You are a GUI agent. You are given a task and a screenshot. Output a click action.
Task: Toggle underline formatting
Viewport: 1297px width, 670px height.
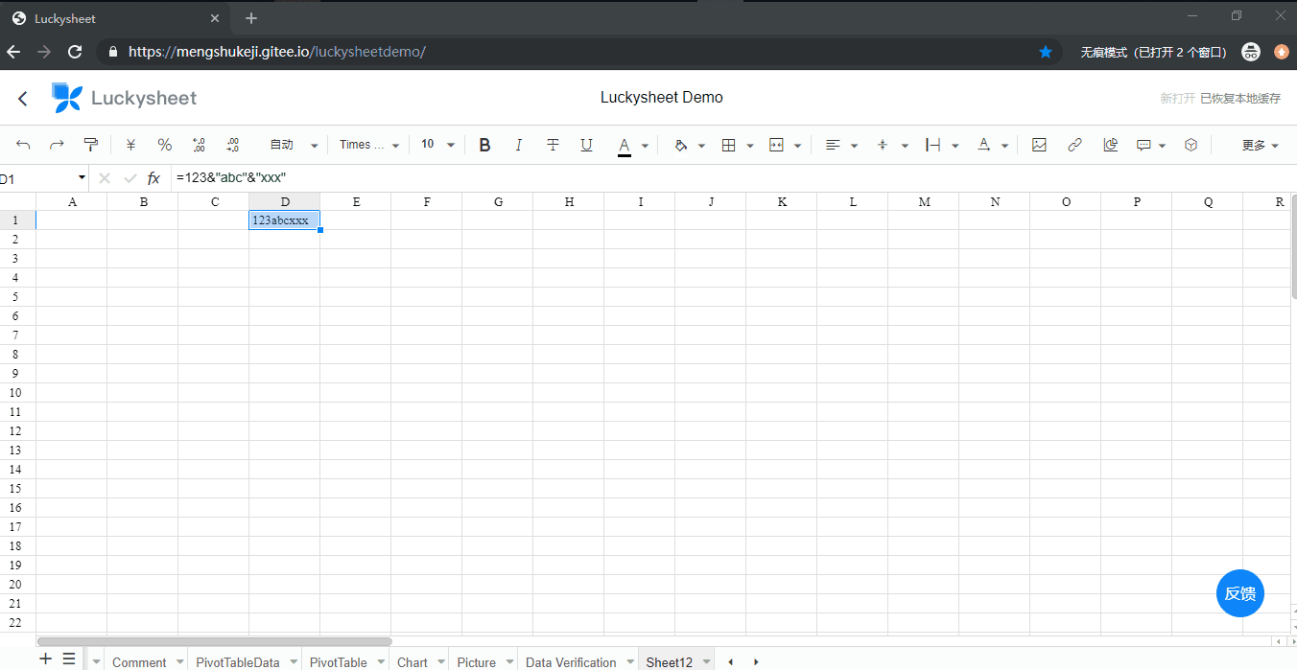(586, 145)
